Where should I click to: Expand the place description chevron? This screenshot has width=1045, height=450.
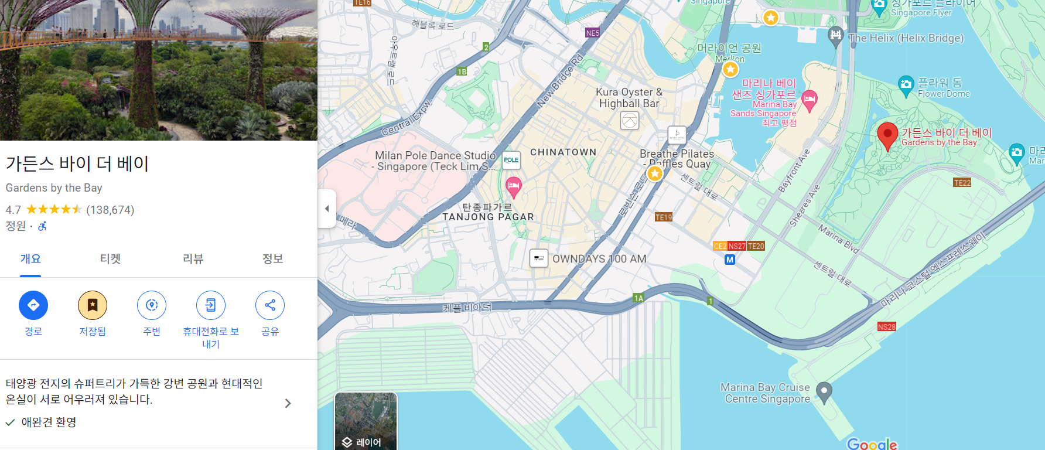click(x=288, y=403)
